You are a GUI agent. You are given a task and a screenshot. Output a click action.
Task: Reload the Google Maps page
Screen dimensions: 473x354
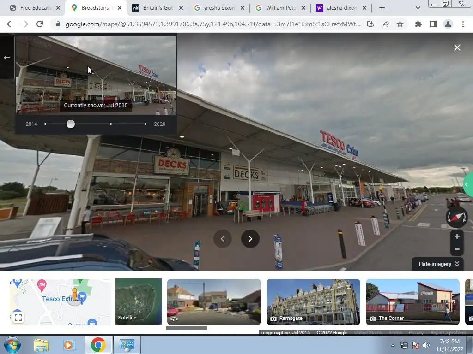pyautogui.click(x=40, y=24)
